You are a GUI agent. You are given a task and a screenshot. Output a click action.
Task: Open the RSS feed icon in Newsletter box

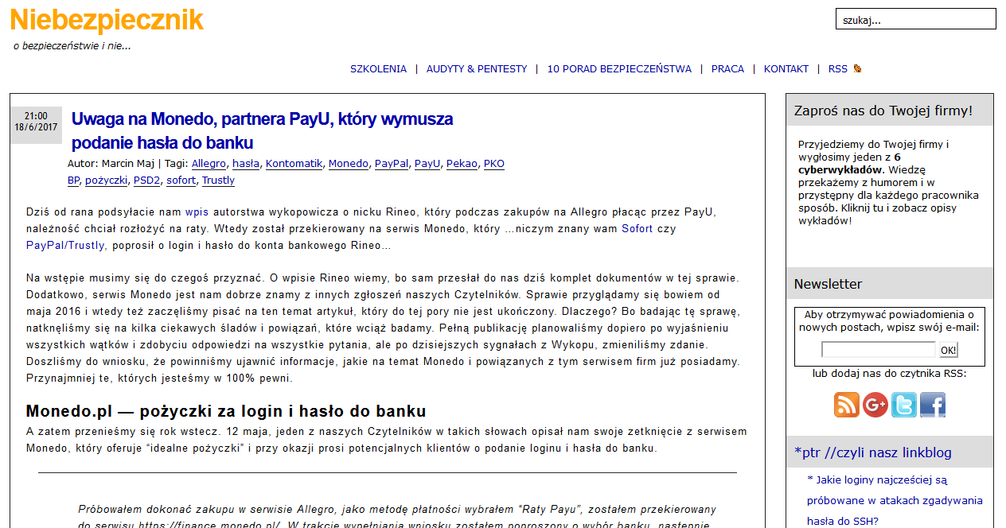[847, 404]
